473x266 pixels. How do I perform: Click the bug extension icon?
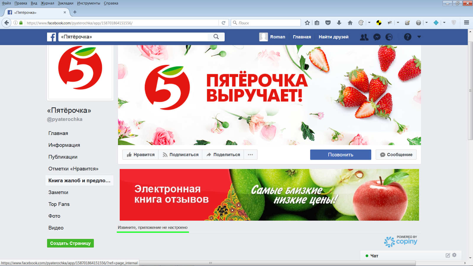click(390, 23)
